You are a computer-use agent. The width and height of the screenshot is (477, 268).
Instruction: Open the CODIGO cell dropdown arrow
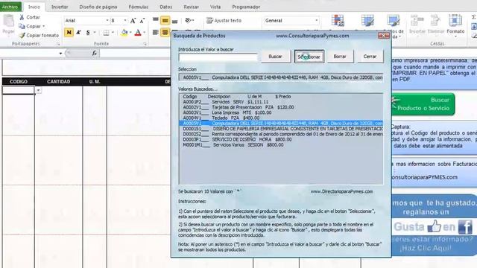pos(38,90)
